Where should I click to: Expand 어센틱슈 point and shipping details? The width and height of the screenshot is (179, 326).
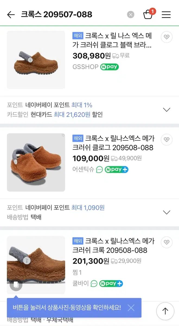point(166,212)
